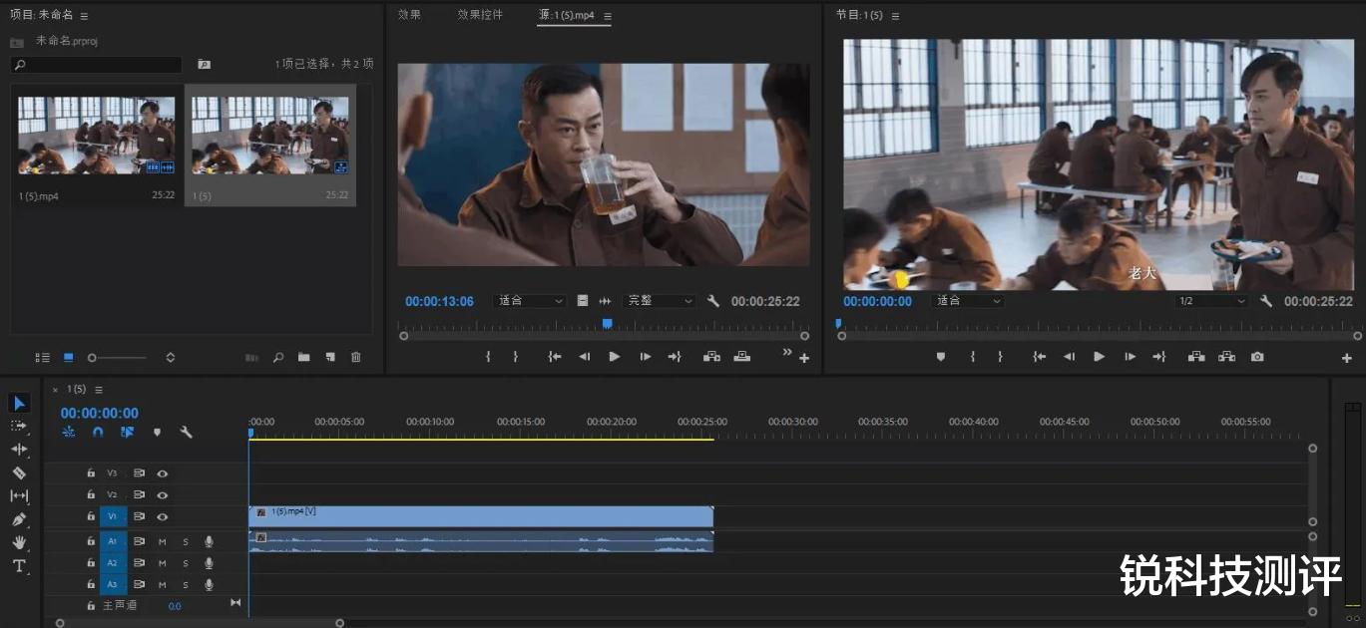Open timeline wrench display settings
1366x628 pixels.
click(186, 433)
